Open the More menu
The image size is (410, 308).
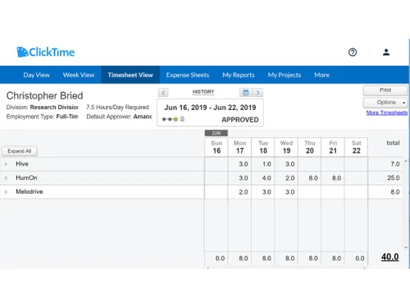(x=321, y=75)
